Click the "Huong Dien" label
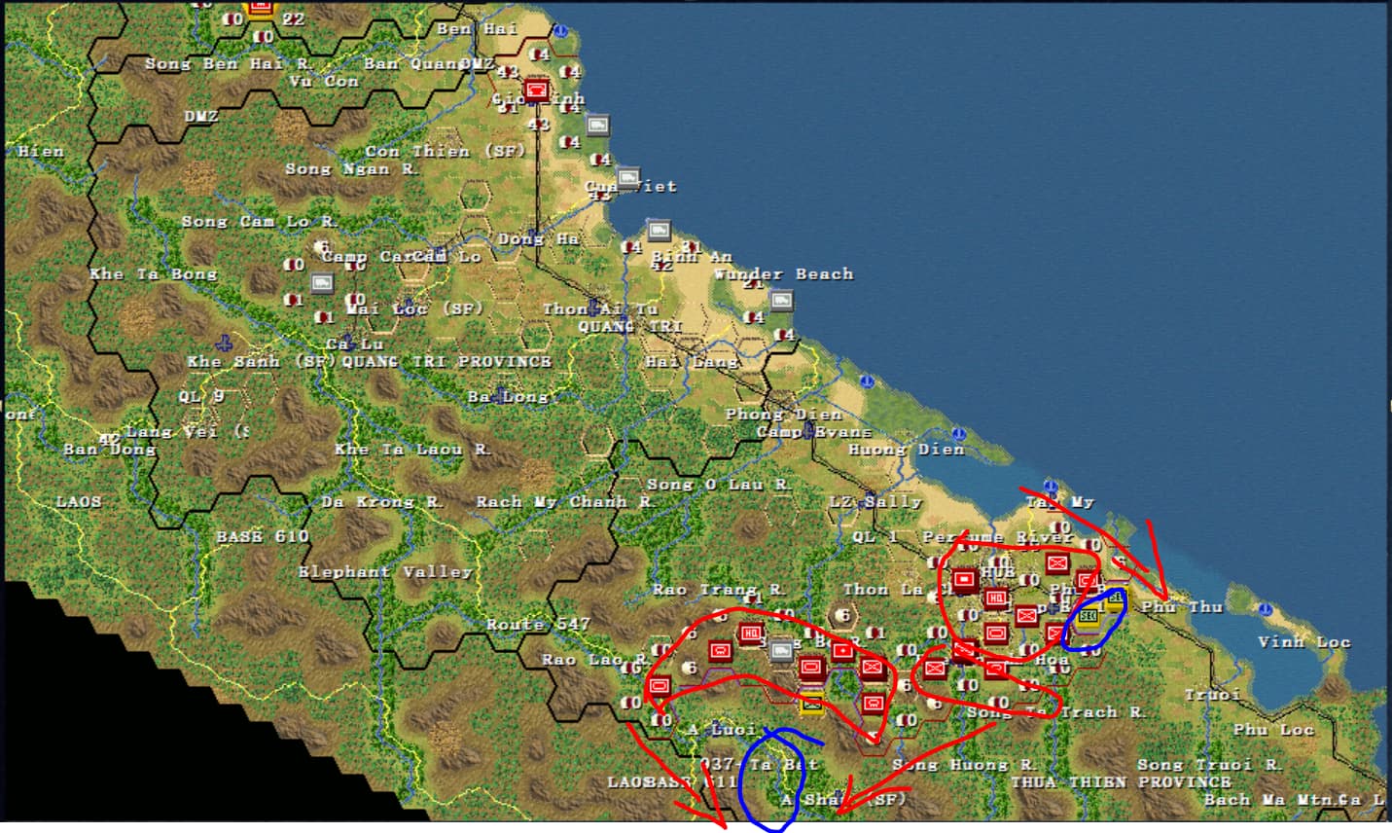Viewport: 1392px width, 833px height. click(907, 449)
